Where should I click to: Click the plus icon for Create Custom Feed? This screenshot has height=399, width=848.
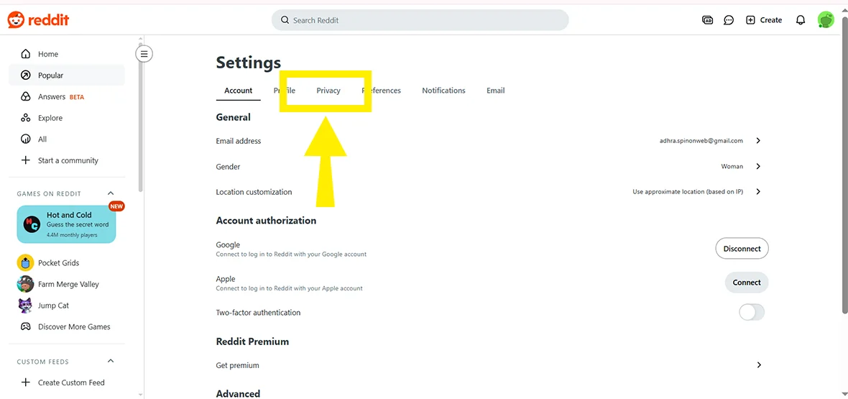coord(25,382)
